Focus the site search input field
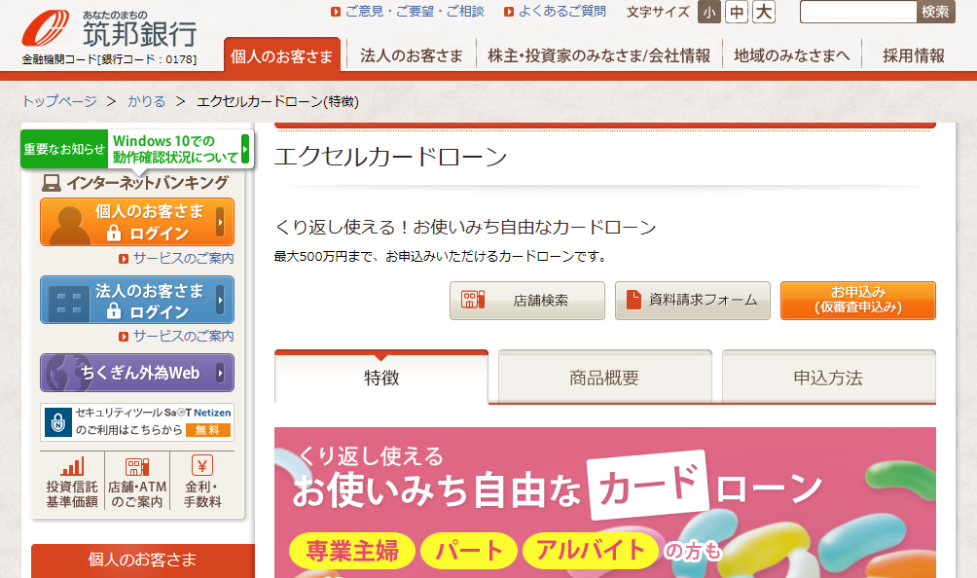Screen dimensions: 977x578 (858, 12)
